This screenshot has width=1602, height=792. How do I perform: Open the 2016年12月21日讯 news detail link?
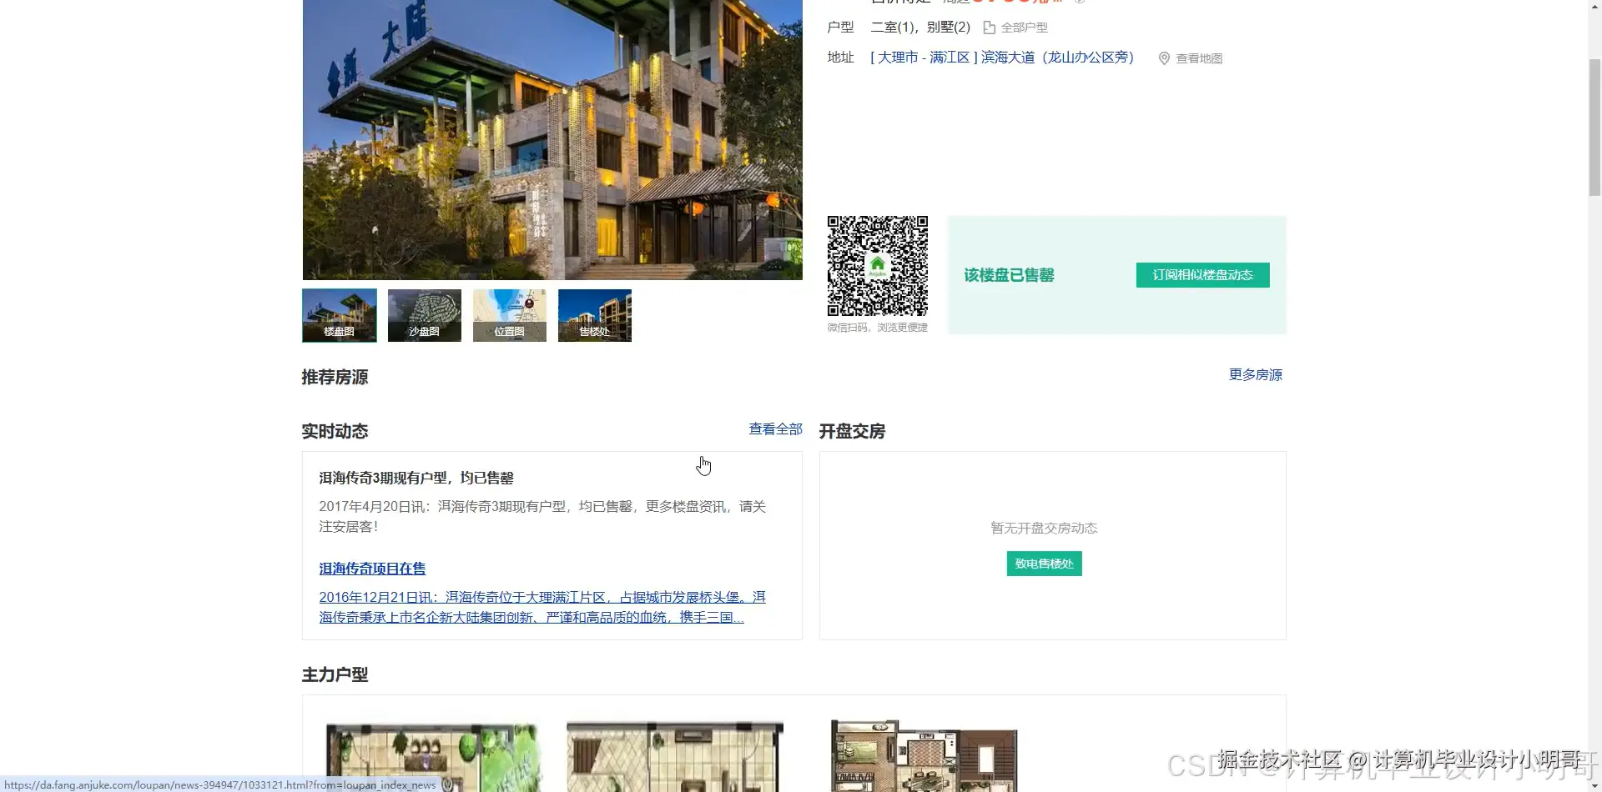click(x=543, y=597)
